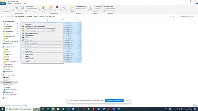
Task: Choose Зашифровать from the context menu
Action: 29,35
